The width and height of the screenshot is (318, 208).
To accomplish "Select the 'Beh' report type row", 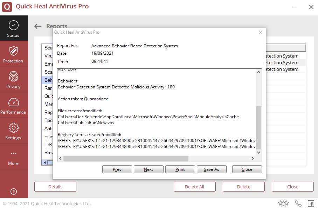I will [x=48, y=80].
